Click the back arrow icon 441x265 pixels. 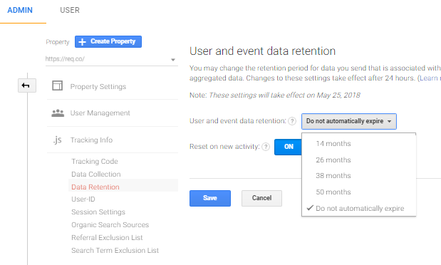click(27, 85)
